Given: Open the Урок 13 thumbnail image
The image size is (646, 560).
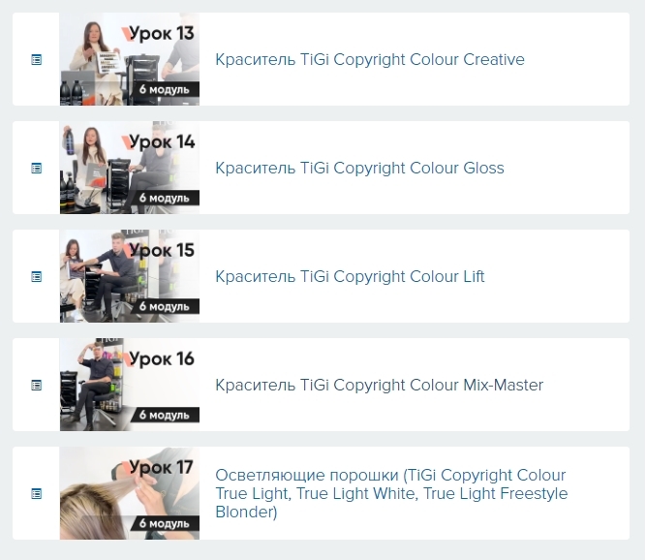Looking at the screenshot, I should coord(130,59).
